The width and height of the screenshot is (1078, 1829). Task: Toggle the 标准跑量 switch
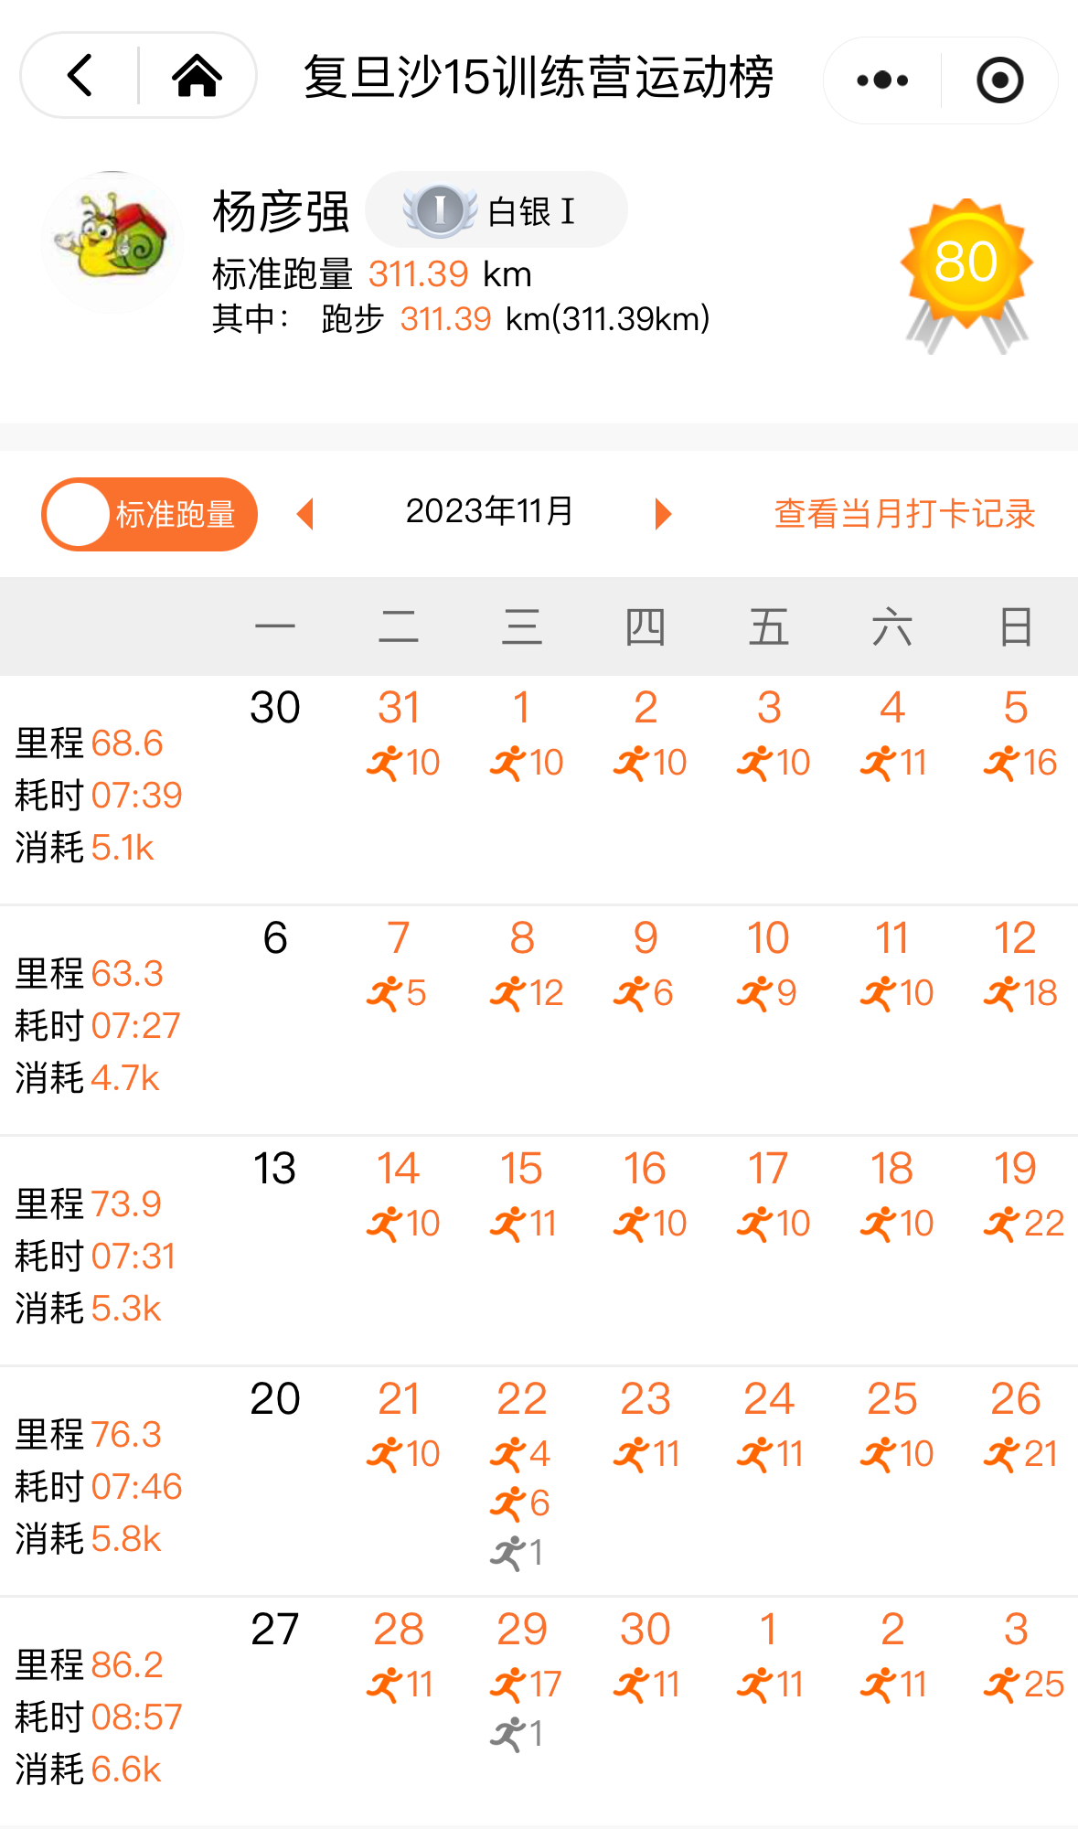click(x=149, y=514)
